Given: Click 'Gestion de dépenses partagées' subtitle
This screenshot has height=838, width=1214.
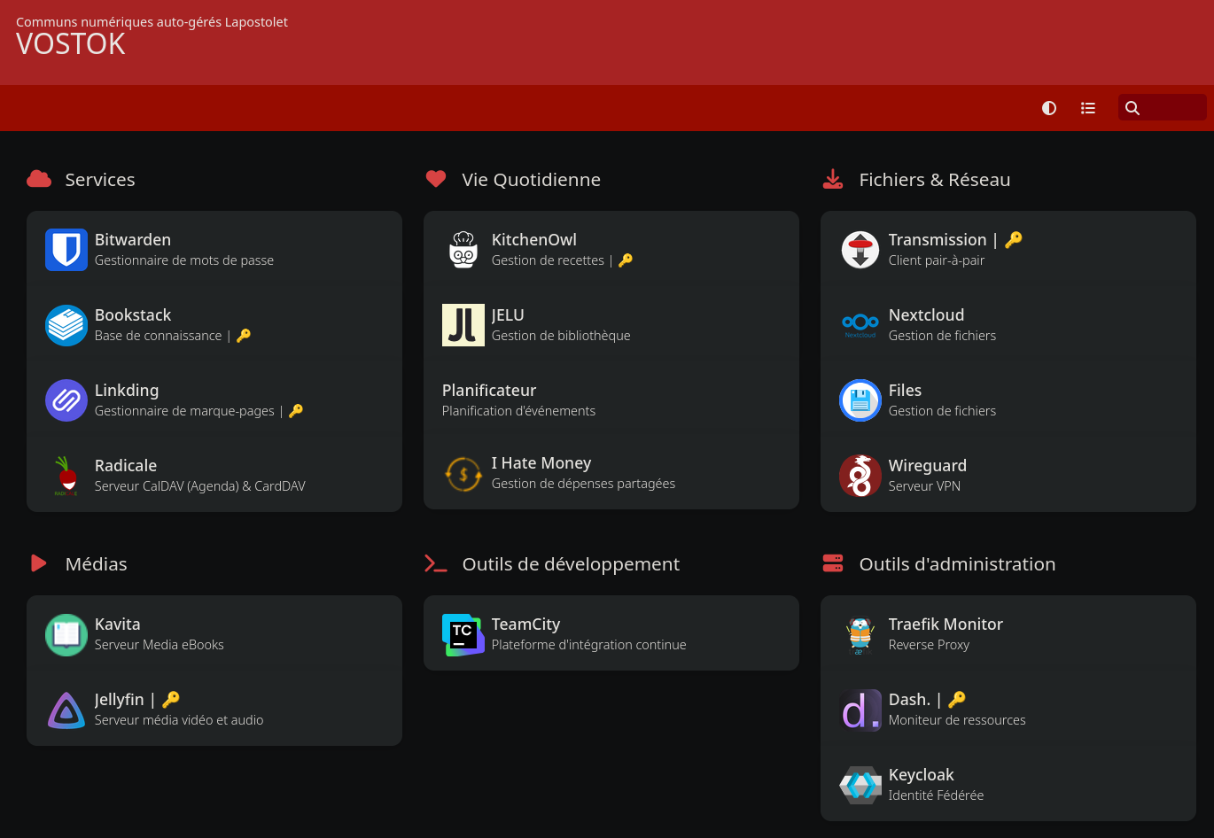Looking at the screenshot, I should 583,484.
